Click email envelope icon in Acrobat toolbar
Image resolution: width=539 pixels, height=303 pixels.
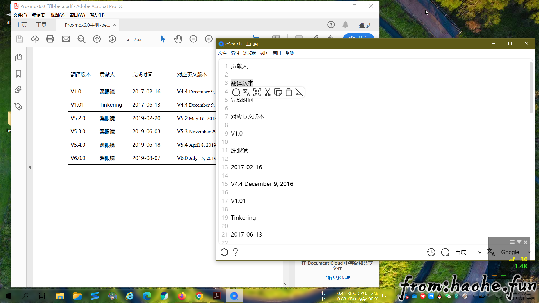coord(66,39)
